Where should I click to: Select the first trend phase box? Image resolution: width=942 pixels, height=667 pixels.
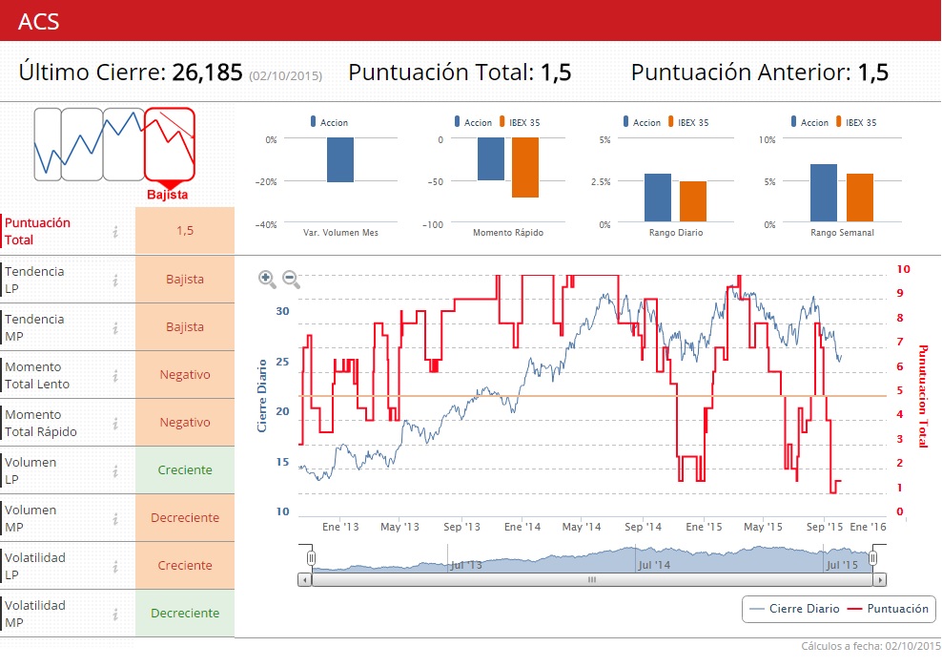coord(48,144)
